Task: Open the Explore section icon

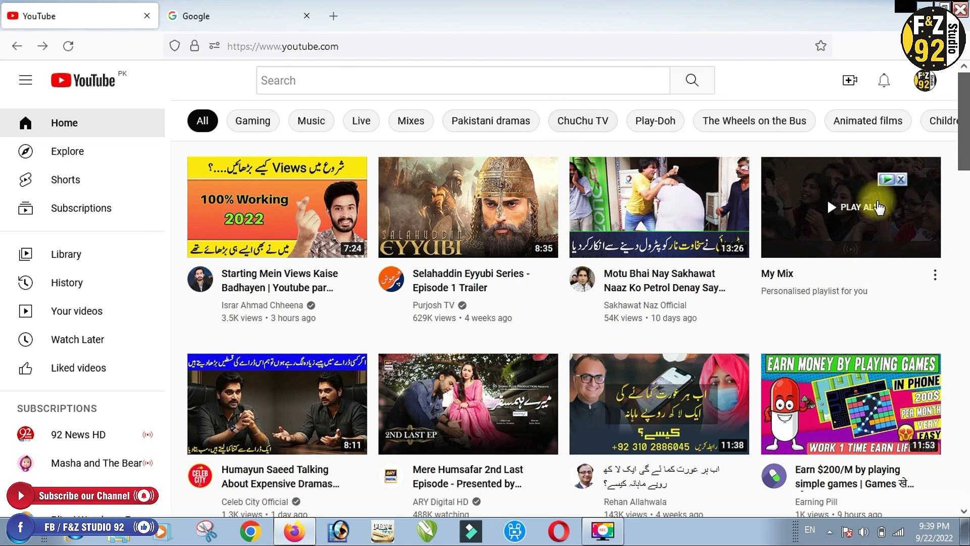Action: [x=26, y=151]
